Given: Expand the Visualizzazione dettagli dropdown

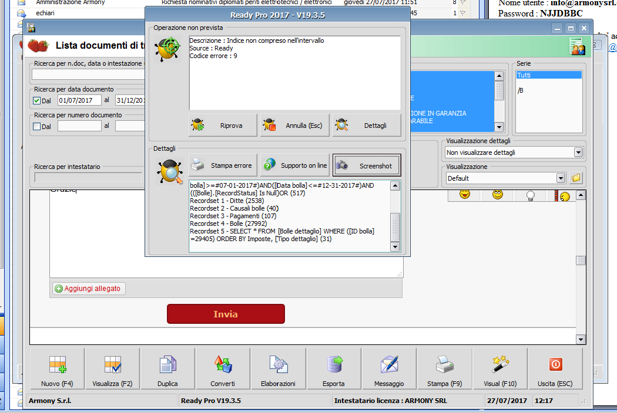Looking at the screenshot, I should click(578, 153).
